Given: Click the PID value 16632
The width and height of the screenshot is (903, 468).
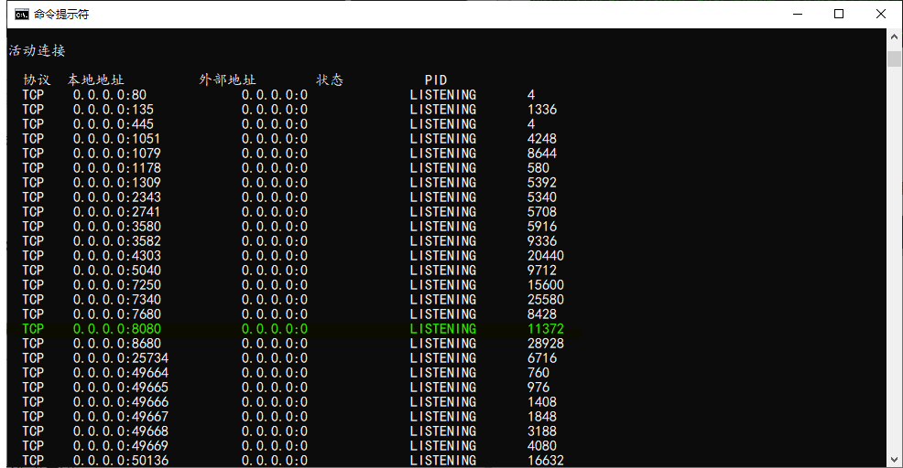Looking at the screenshot, I should click(x=545, y=461).
